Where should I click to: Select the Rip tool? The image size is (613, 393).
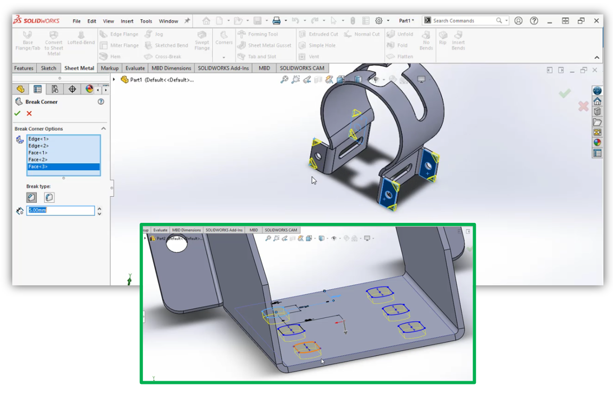443,38
